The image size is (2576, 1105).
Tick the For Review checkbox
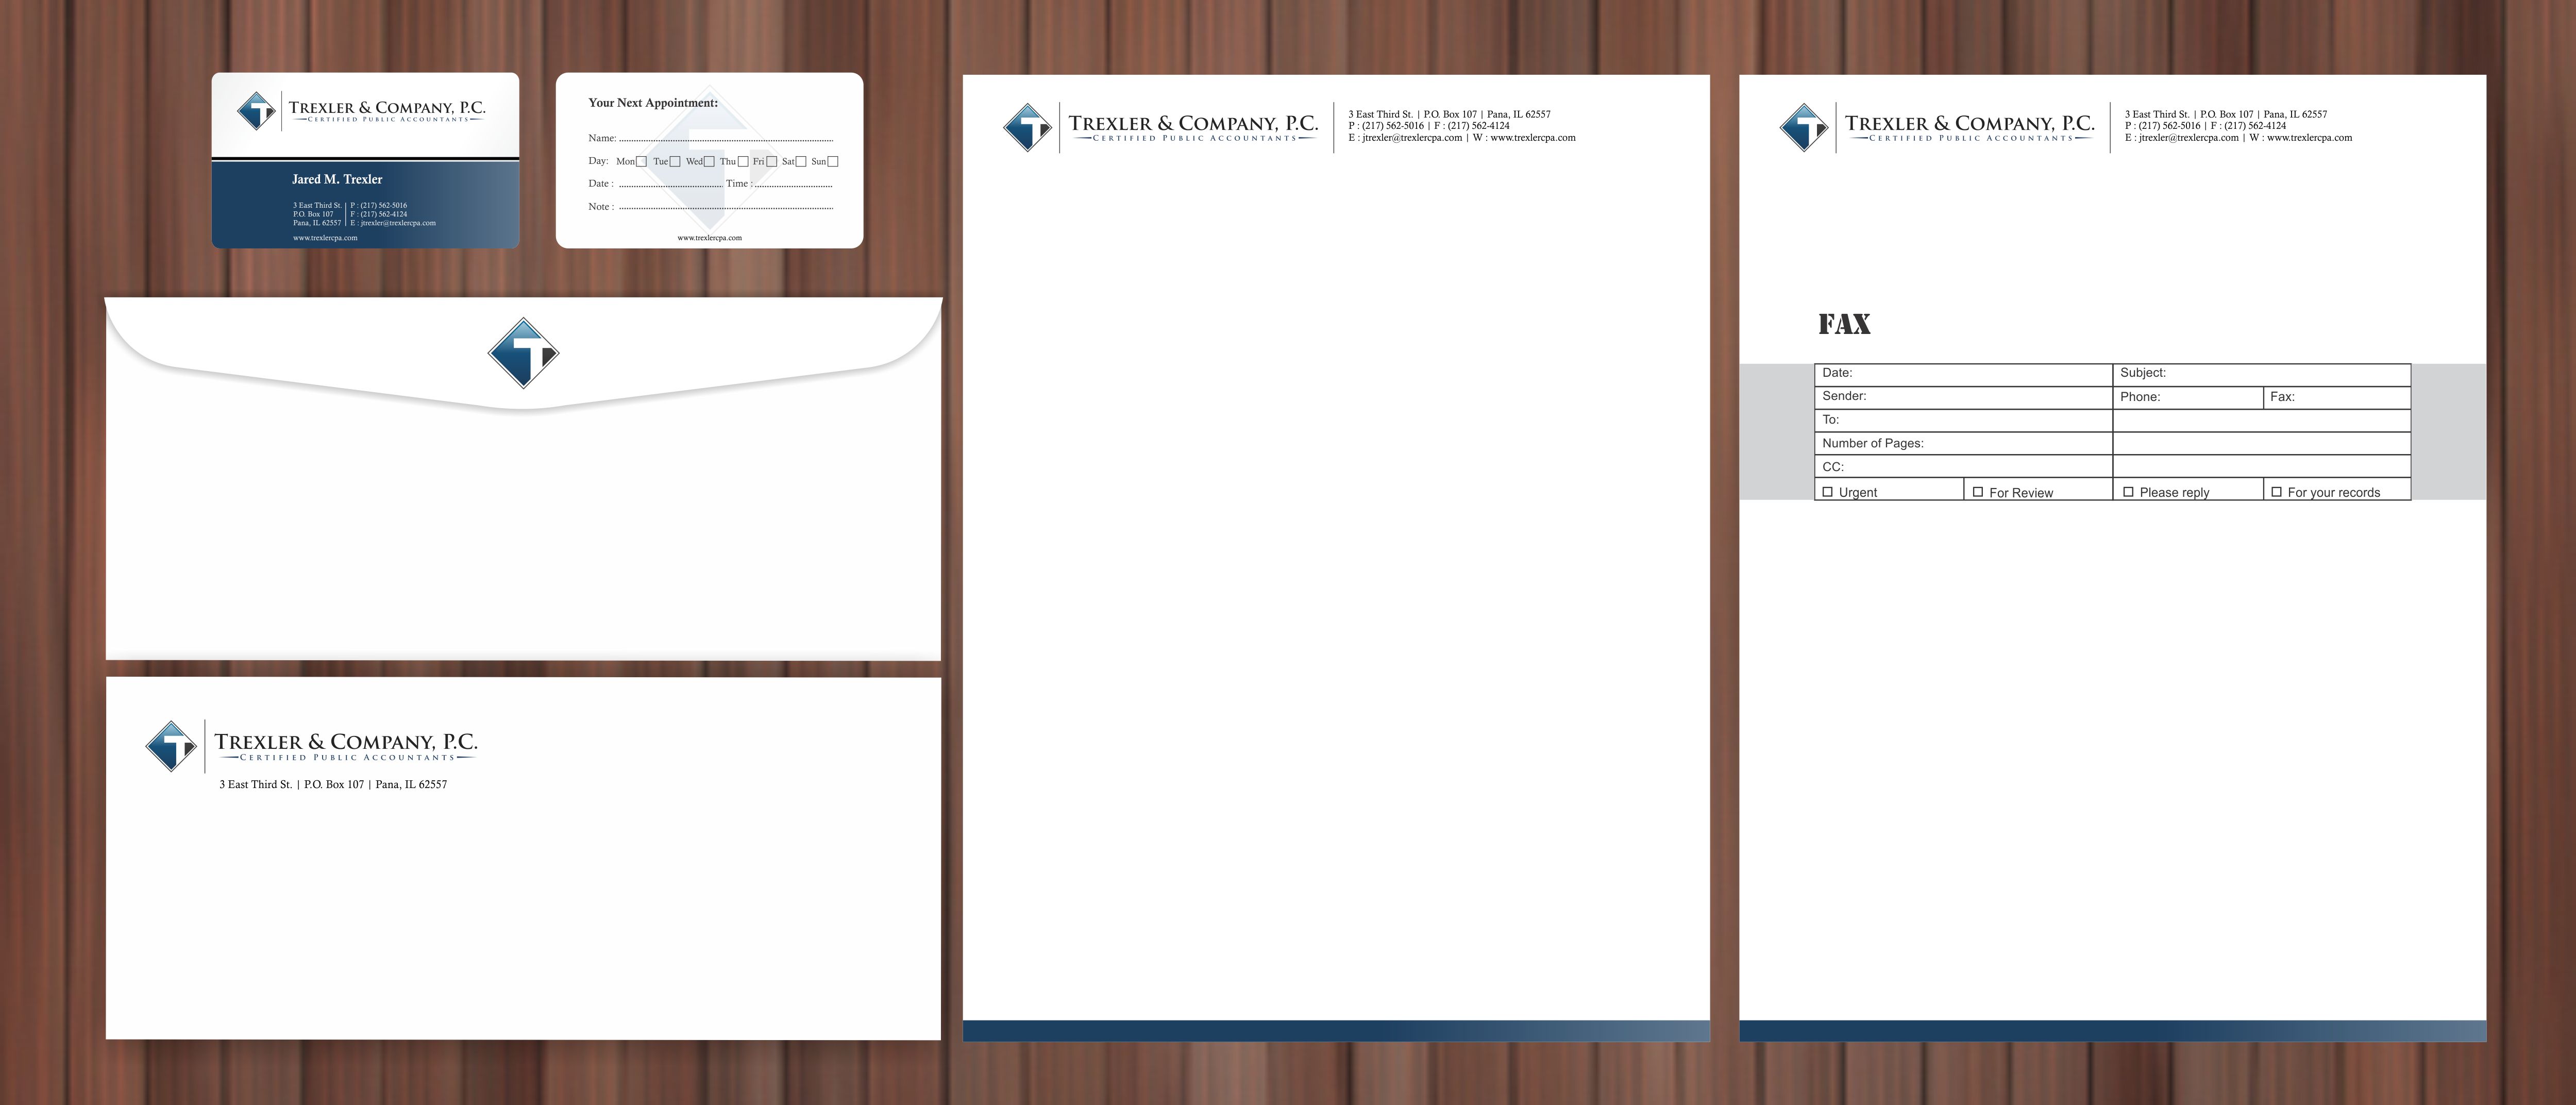pos(1977,492)
